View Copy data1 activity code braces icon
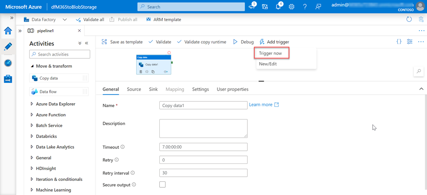Screen dimensions: 427x195 [x=147, y=72]
